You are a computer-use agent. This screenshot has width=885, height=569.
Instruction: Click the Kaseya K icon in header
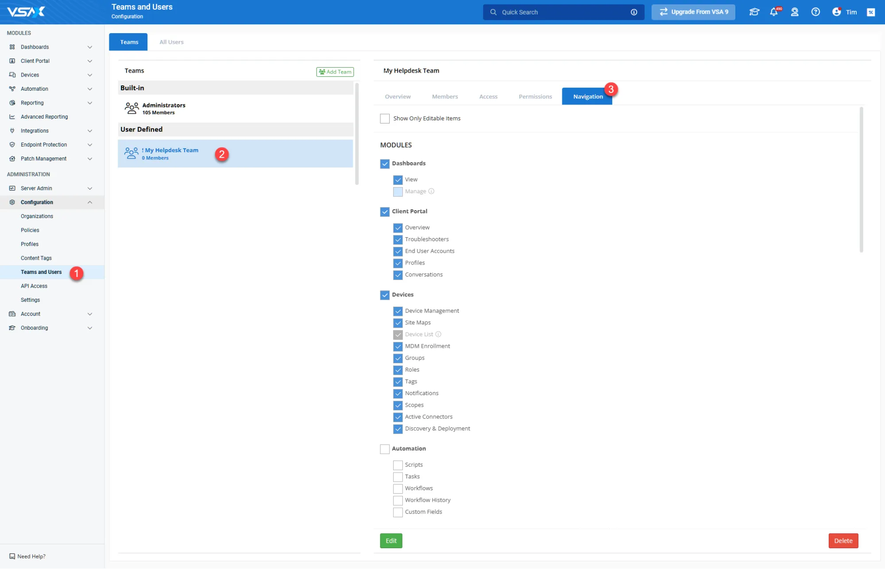click(871, 12)
